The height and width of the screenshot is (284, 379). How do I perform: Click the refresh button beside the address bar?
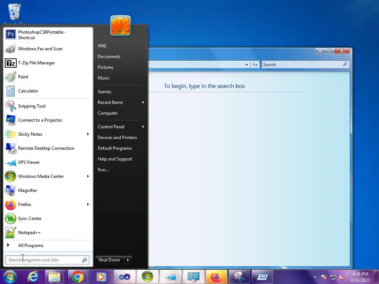point(255,65)
